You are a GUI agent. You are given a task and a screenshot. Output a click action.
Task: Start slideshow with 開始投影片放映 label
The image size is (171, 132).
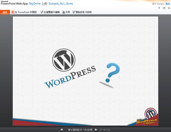[84, 12]
